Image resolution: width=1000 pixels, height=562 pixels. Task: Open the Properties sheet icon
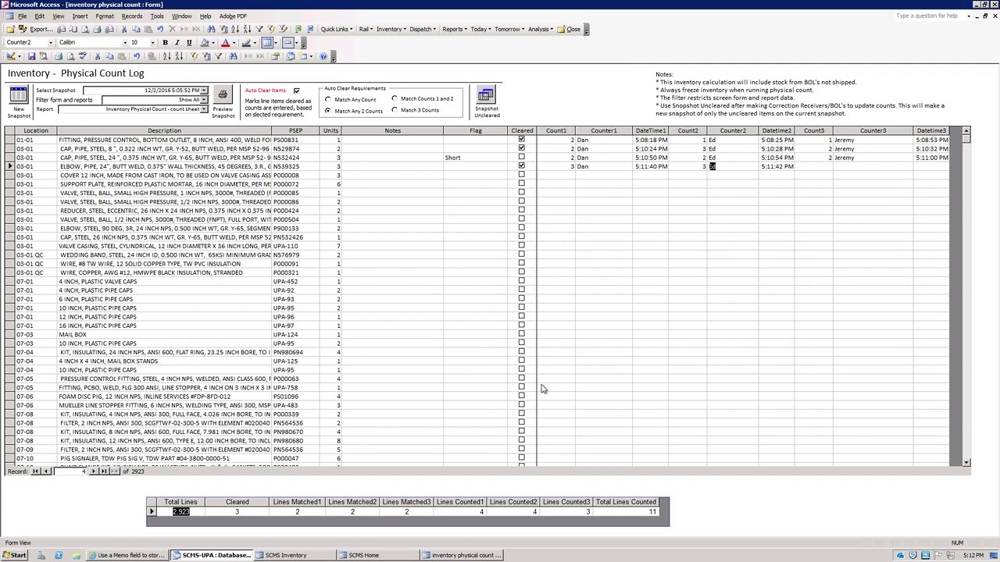(x=275, y=56)
